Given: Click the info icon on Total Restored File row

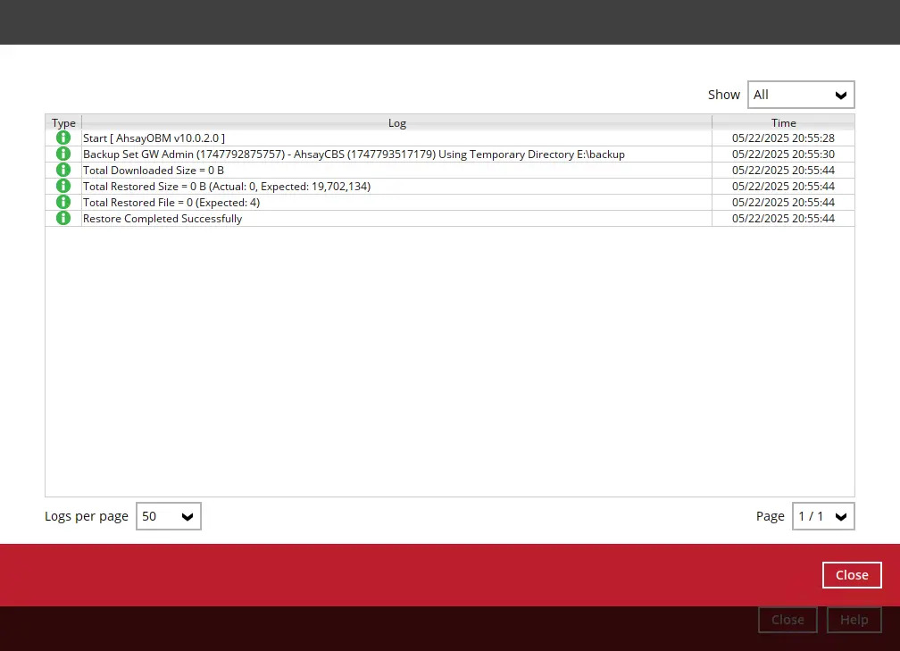Looking at the screenshot, I should click(x=62, y=202).
